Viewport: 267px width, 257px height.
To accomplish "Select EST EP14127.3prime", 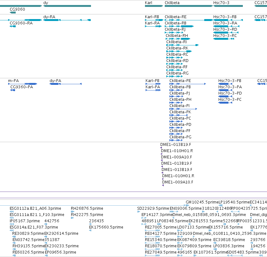I will [x=144, y=218].
